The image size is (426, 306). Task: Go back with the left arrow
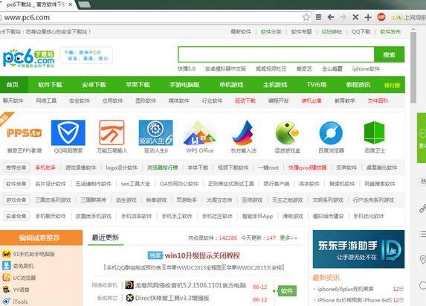pyautogui.click(x=331, y=17)
